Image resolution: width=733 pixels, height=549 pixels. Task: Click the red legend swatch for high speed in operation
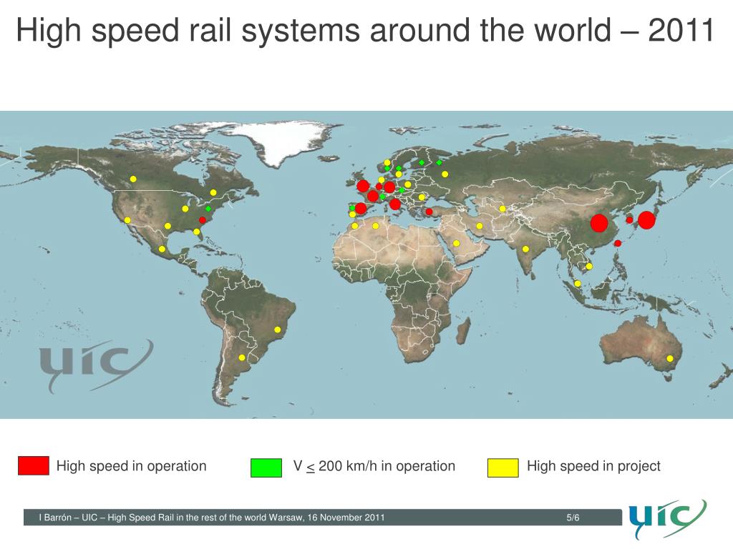[x=34, y=465]
